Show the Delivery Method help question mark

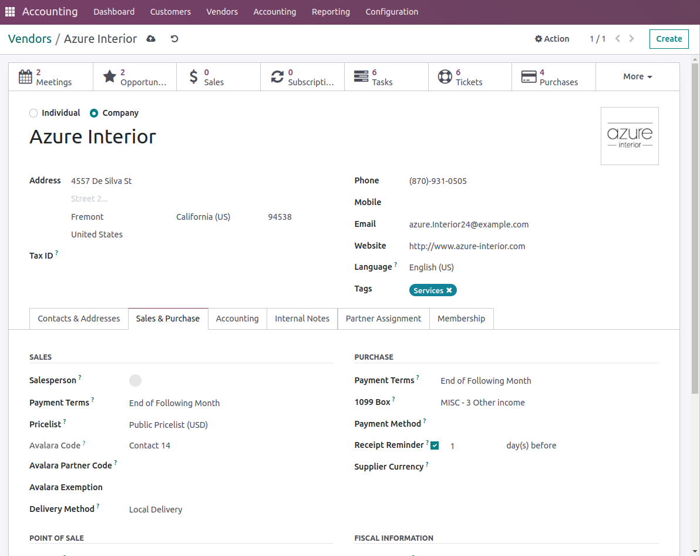(x=97, y=506)
